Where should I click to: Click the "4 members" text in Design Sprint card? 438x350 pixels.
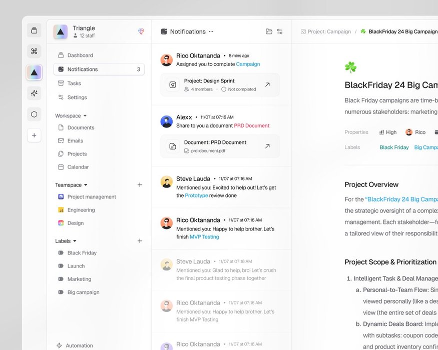point(202,89)
